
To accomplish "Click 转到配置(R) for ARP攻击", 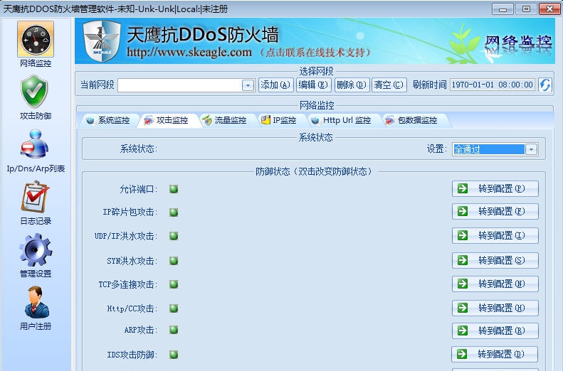I will pos(495,330).
